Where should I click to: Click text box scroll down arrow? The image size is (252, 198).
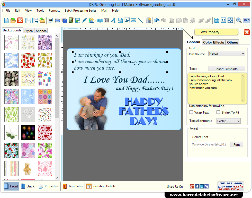pyautogui.click(x=243, y=100)
